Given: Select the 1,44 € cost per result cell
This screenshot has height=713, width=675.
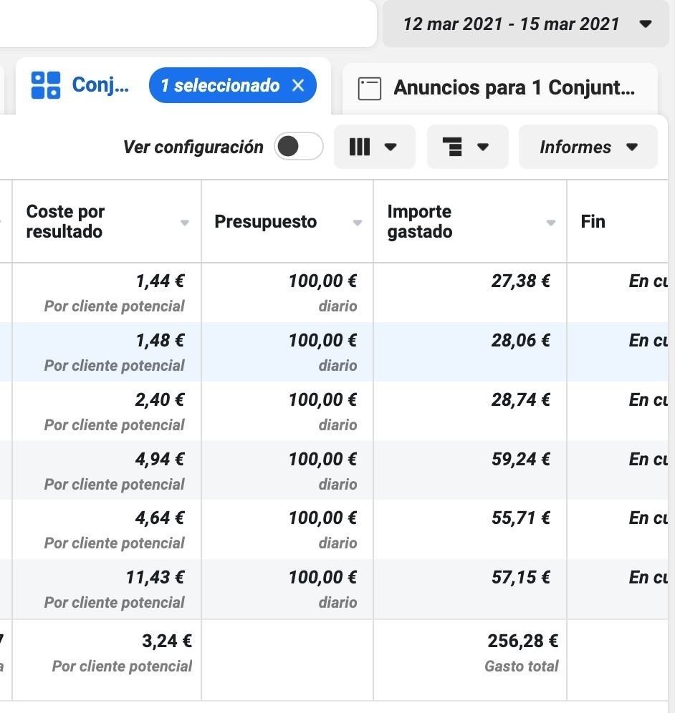Looking at the screenshot, I should [x=107, y=292].
